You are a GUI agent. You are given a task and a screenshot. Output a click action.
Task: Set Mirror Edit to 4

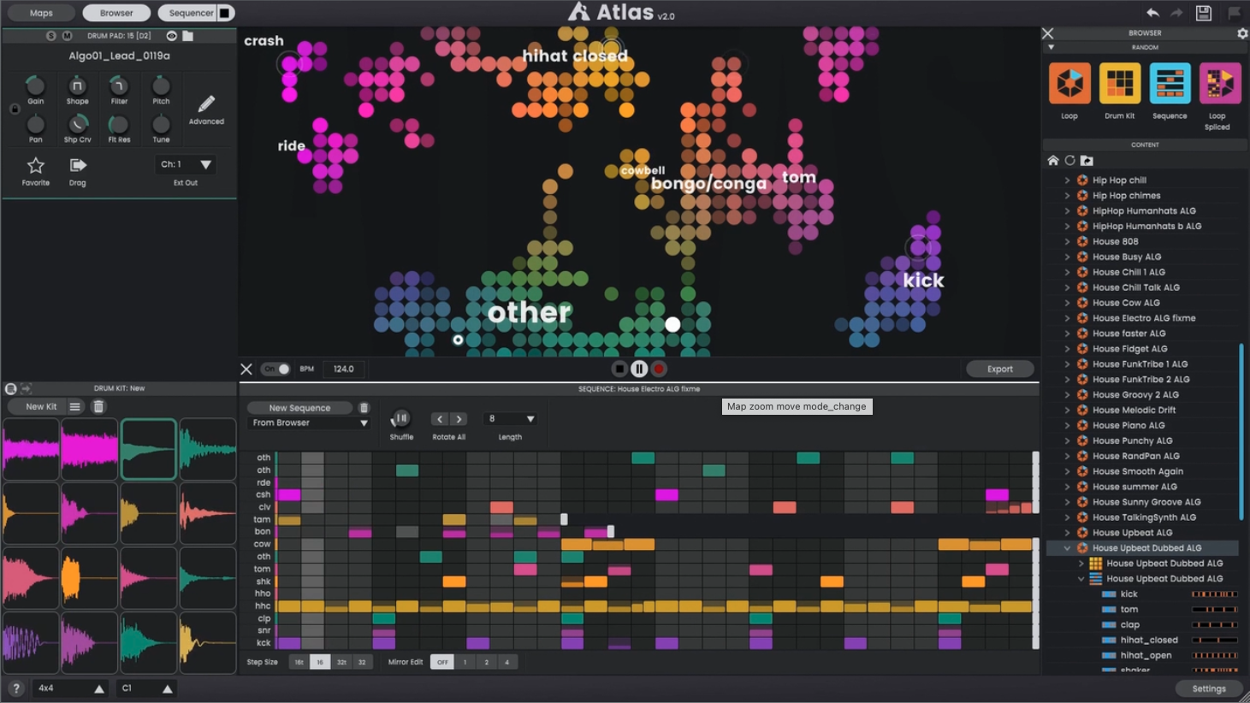507,663
